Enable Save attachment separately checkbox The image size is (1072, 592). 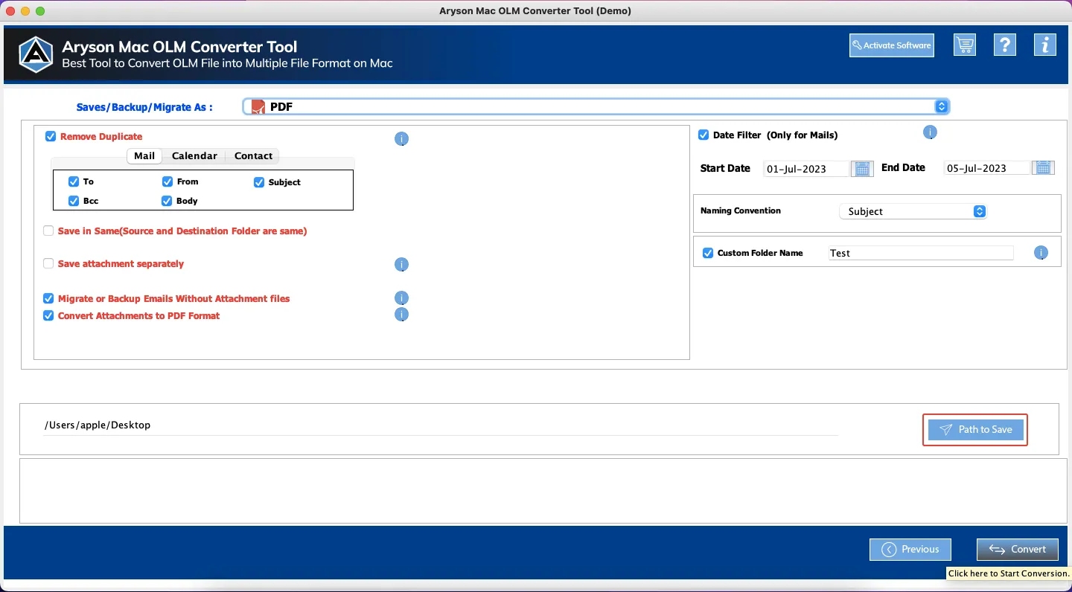[48, 263]
